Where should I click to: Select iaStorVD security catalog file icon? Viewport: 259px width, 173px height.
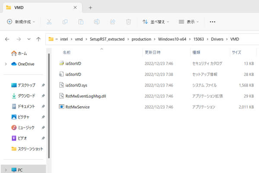pyautogui.click(x=61, y=63)
